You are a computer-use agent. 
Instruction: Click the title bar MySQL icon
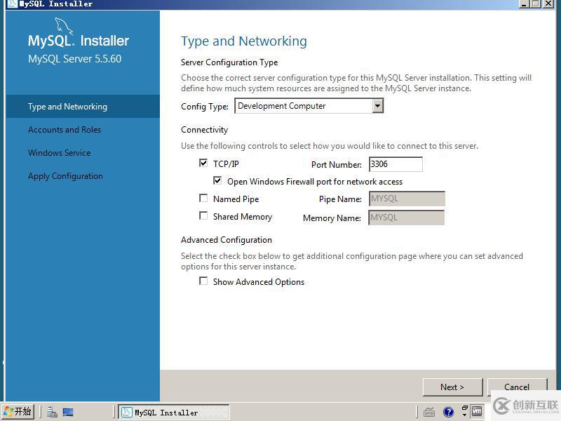pyautogui.click(x=12, y=4)
